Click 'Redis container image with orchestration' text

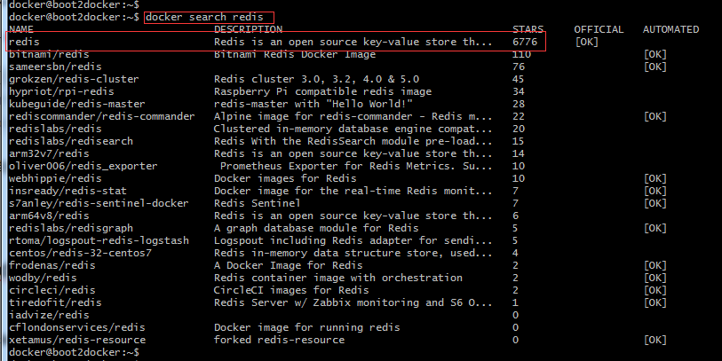338,278
